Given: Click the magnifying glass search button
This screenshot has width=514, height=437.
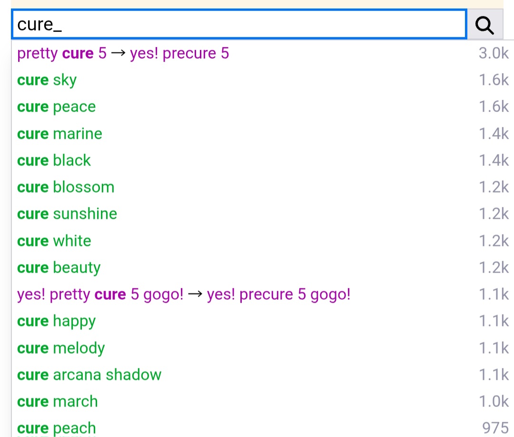Looking at the screenshot, I should tap(485, 25).
